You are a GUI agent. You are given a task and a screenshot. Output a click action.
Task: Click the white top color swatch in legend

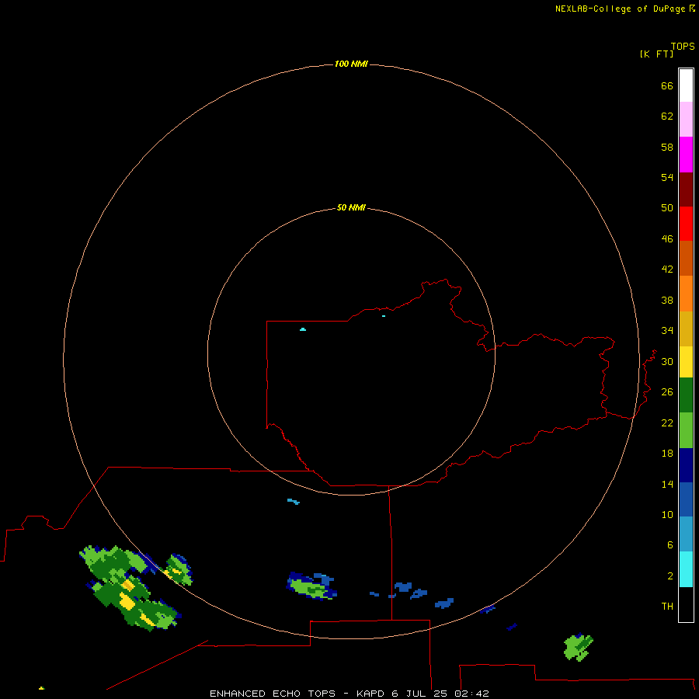coord(686,85)
